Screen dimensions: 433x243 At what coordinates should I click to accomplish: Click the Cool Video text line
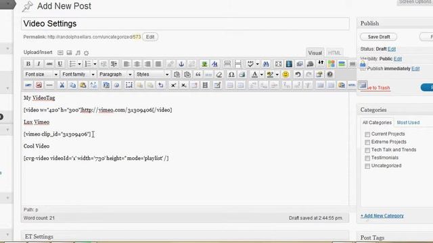click(x=37, y=146)
